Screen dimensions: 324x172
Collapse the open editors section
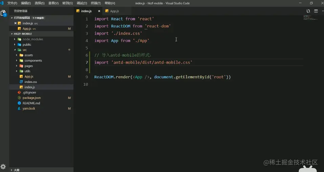pos(12,18)
